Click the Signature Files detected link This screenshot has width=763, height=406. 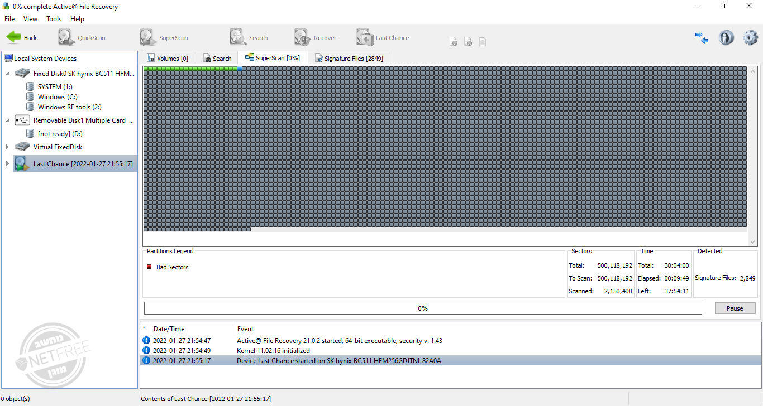pos(716,278)
